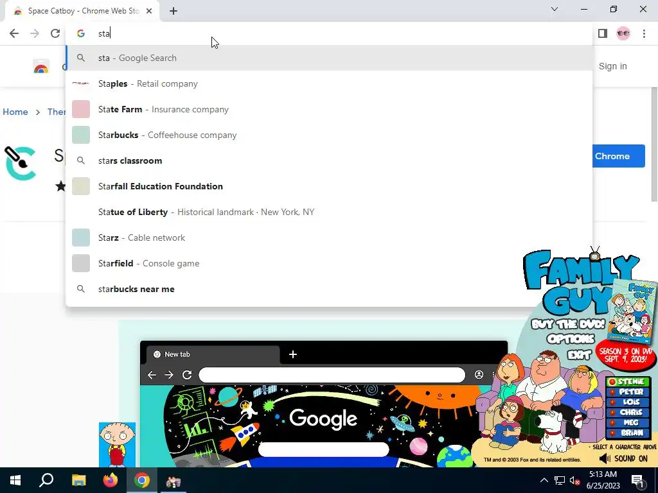Pick the Starz cable network suggestion
658x493 pixels.
tap(329, 238)
